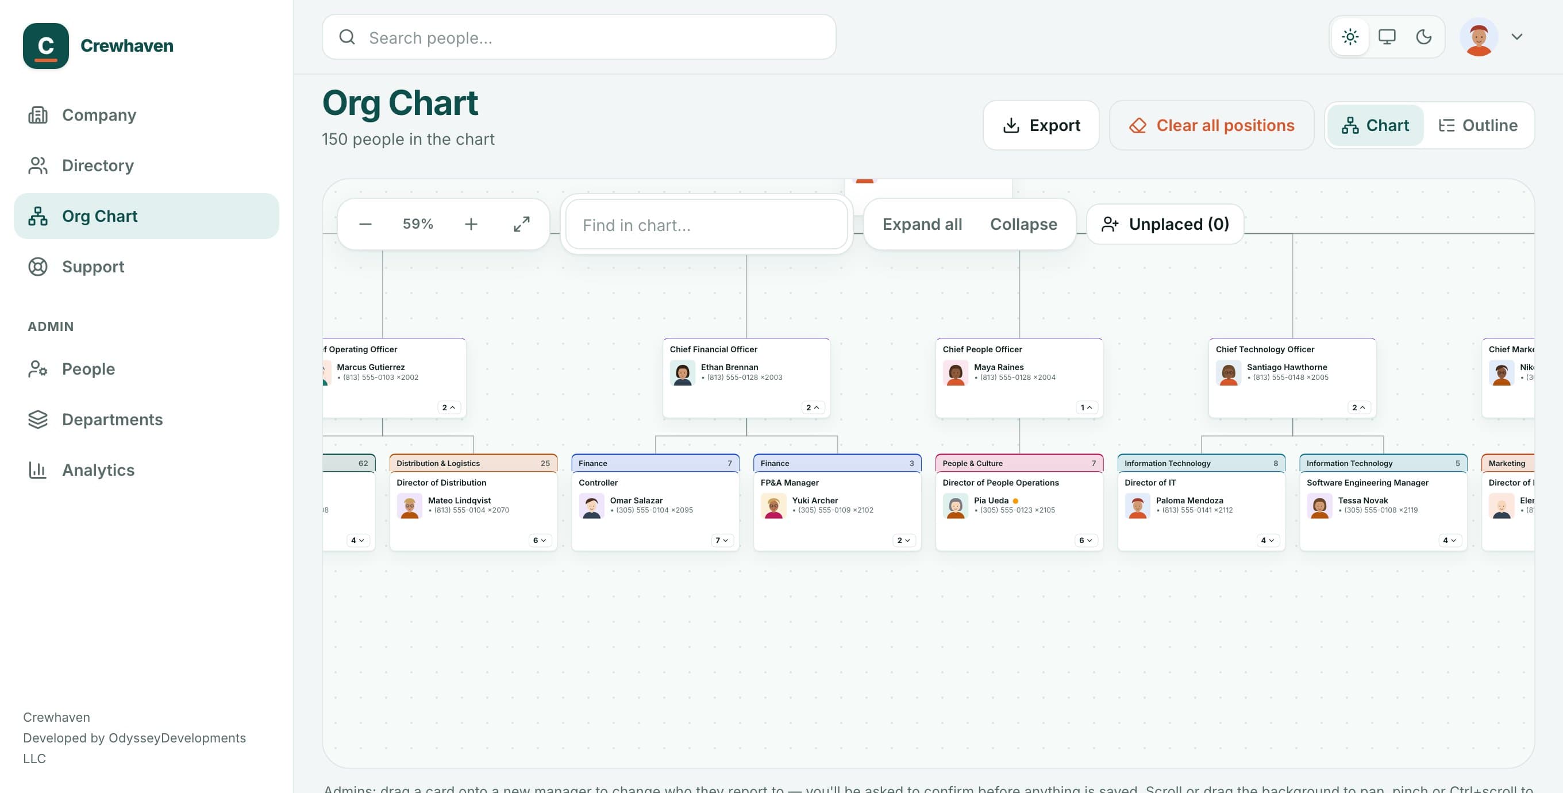Click the Distribution & Logistics department header
The width and height of the screenshot is (1563, 793).
coord(473,463)
